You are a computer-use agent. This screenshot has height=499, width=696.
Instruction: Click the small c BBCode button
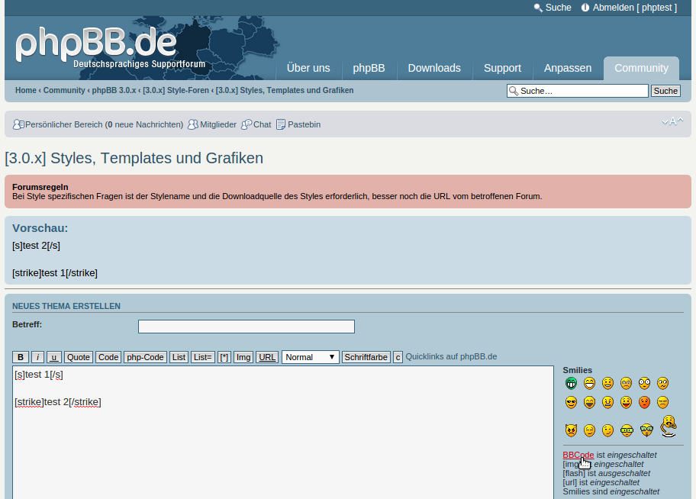click(x=398, y=357)
